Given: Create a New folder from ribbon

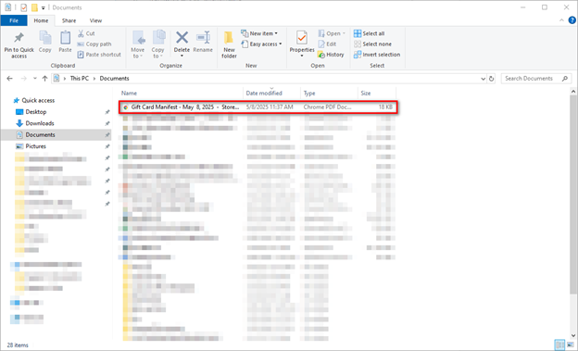Looking at the screenshot, I should pos(229,44).
